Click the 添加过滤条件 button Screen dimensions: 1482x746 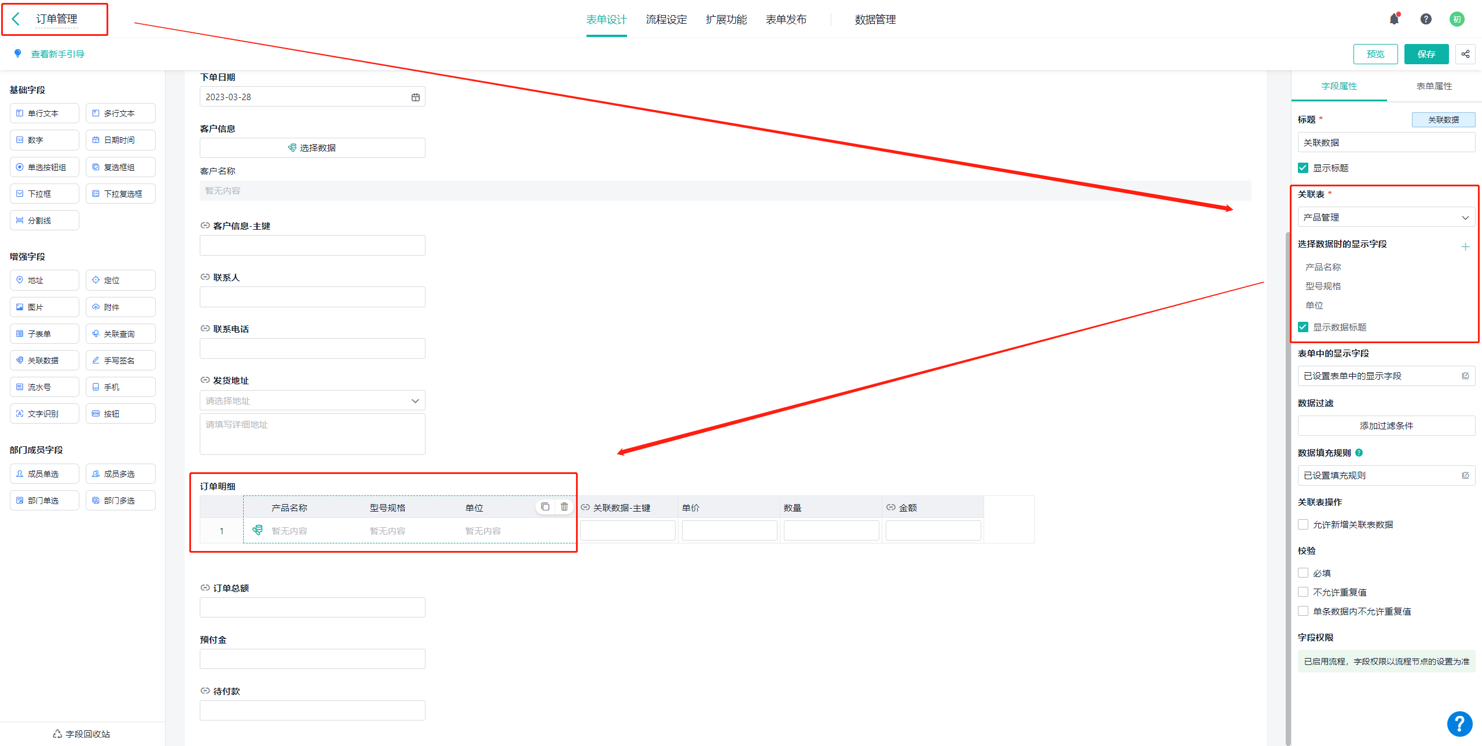coord(1386,425)
